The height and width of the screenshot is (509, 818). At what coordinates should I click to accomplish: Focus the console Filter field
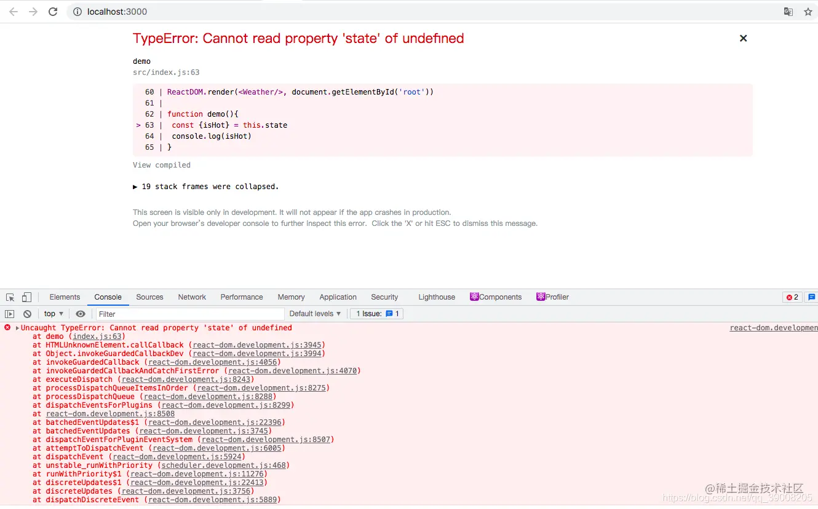[x=190, y=314]
